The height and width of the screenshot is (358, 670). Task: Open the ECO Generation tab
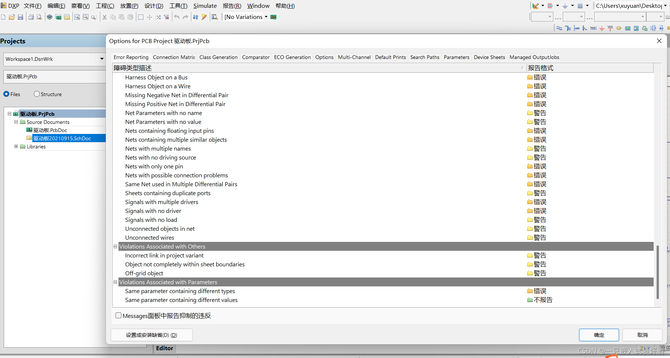click(x=292, y=57)
